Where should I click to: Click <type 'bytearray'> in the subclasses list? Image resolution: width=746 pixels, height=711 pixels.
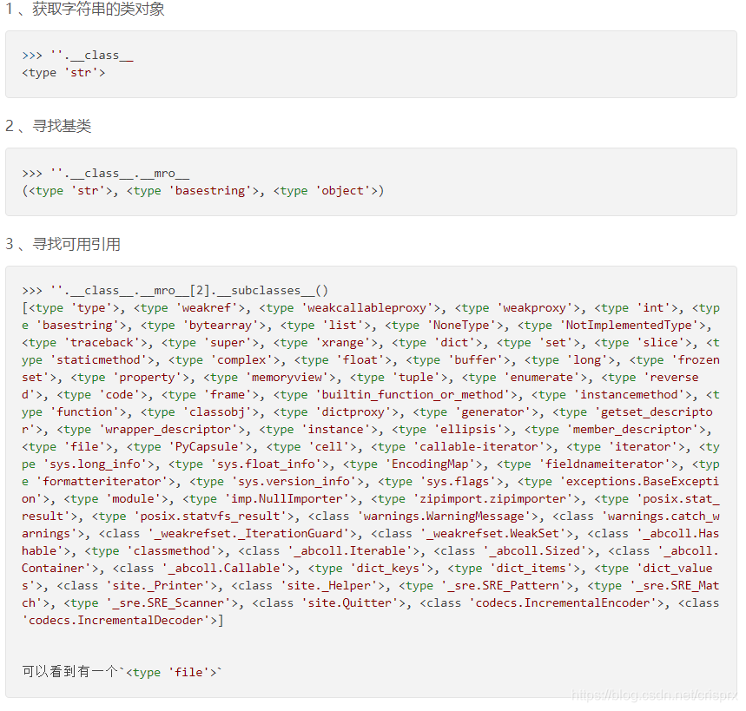(203, 326)
